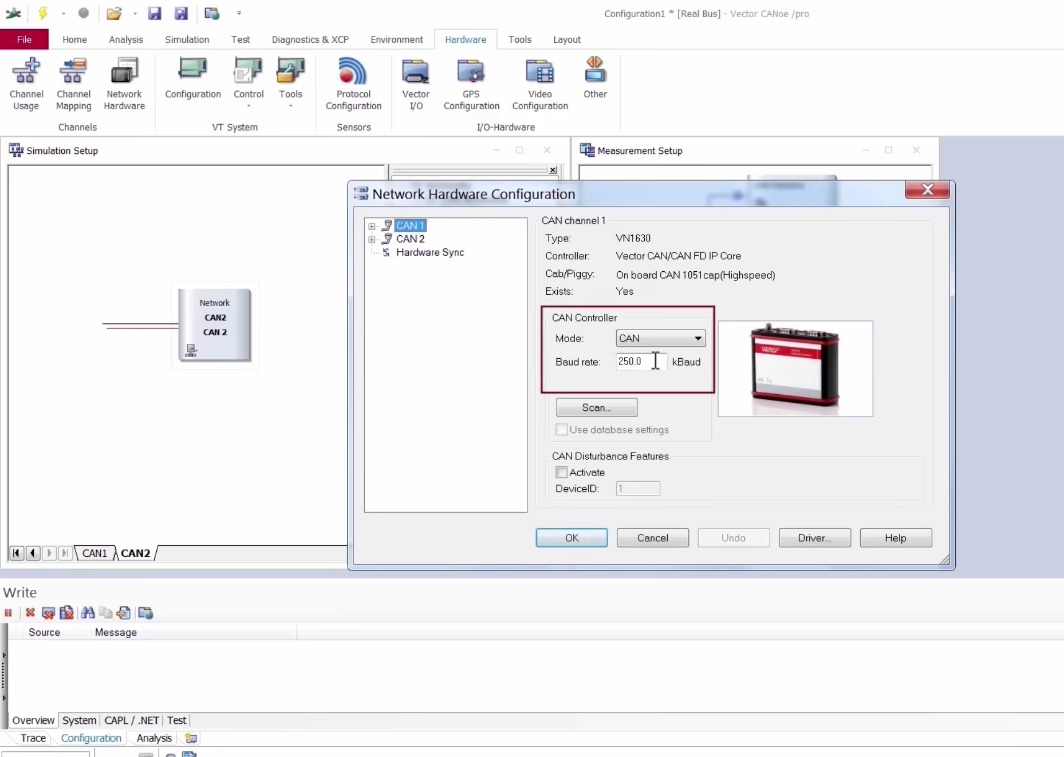The width and height of the screenshot is (1064, 757).
Task: Open the Trace desktop tab
Action: (33, 738)
